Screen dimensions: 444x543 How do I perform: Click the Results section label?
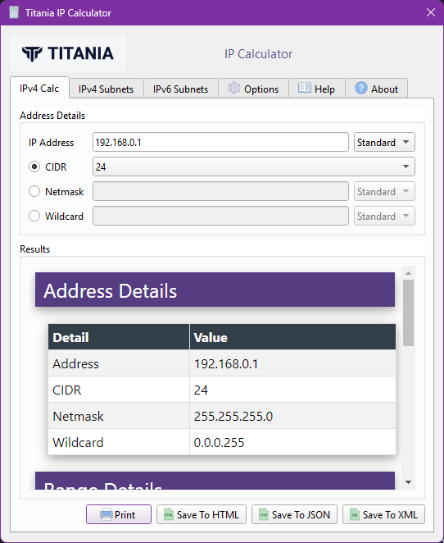(35, 249)
